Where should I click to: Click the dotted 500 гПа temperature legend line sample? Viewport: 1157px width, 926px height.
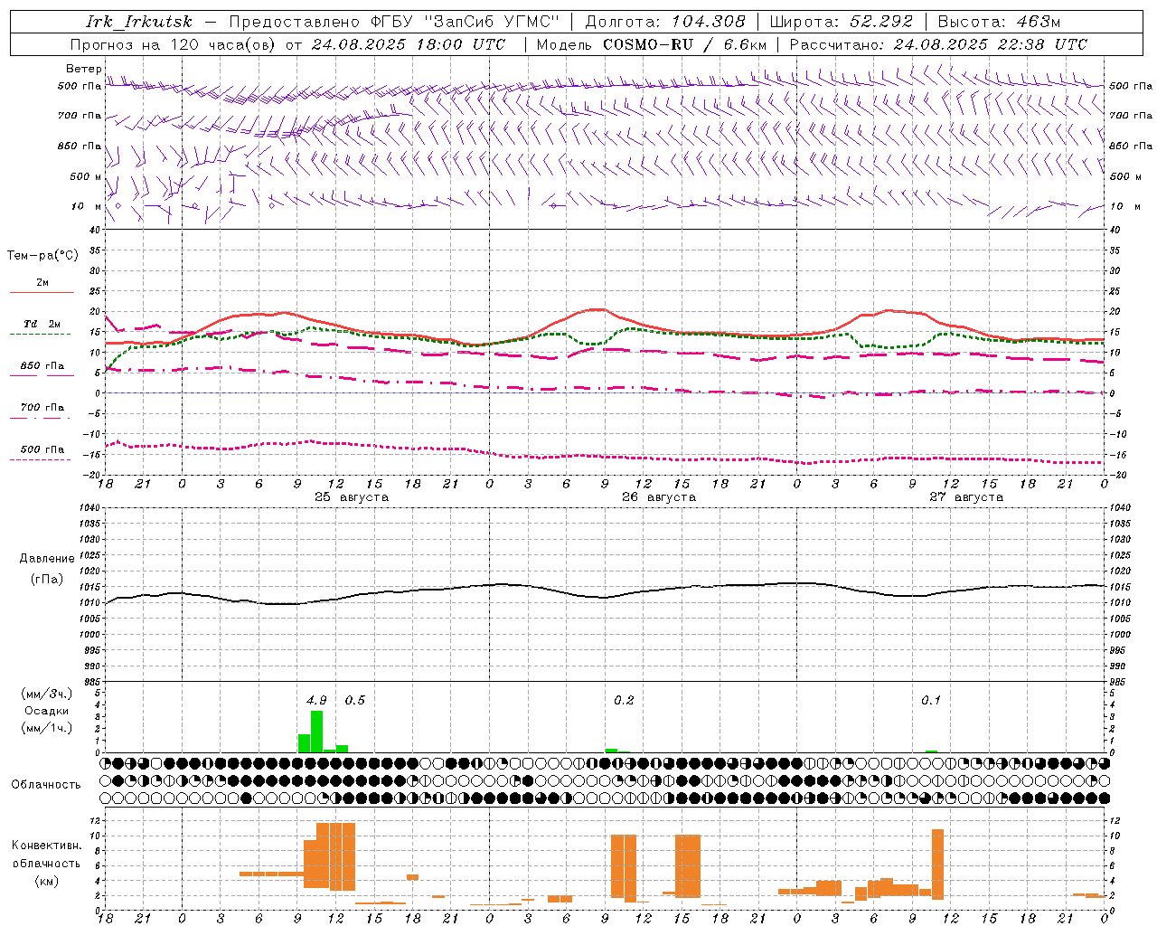coord(40,459)
